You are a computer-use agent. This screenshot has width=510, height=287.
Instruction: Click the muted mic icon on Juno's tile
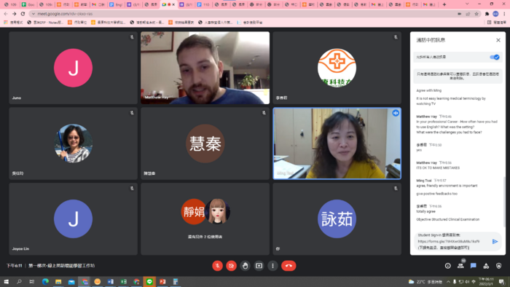[x=132, y=37]
